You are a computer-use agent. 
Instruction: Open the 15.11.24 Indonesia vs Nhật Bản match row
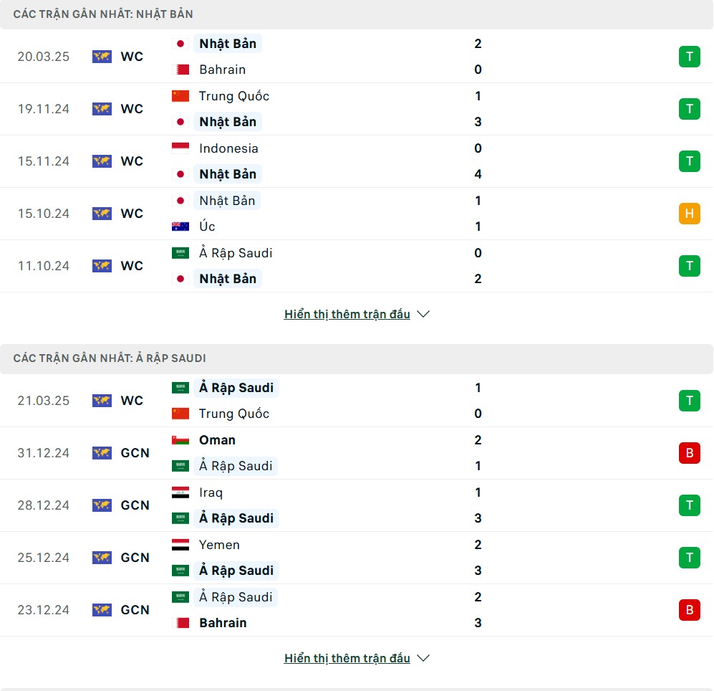pos(357,161)
